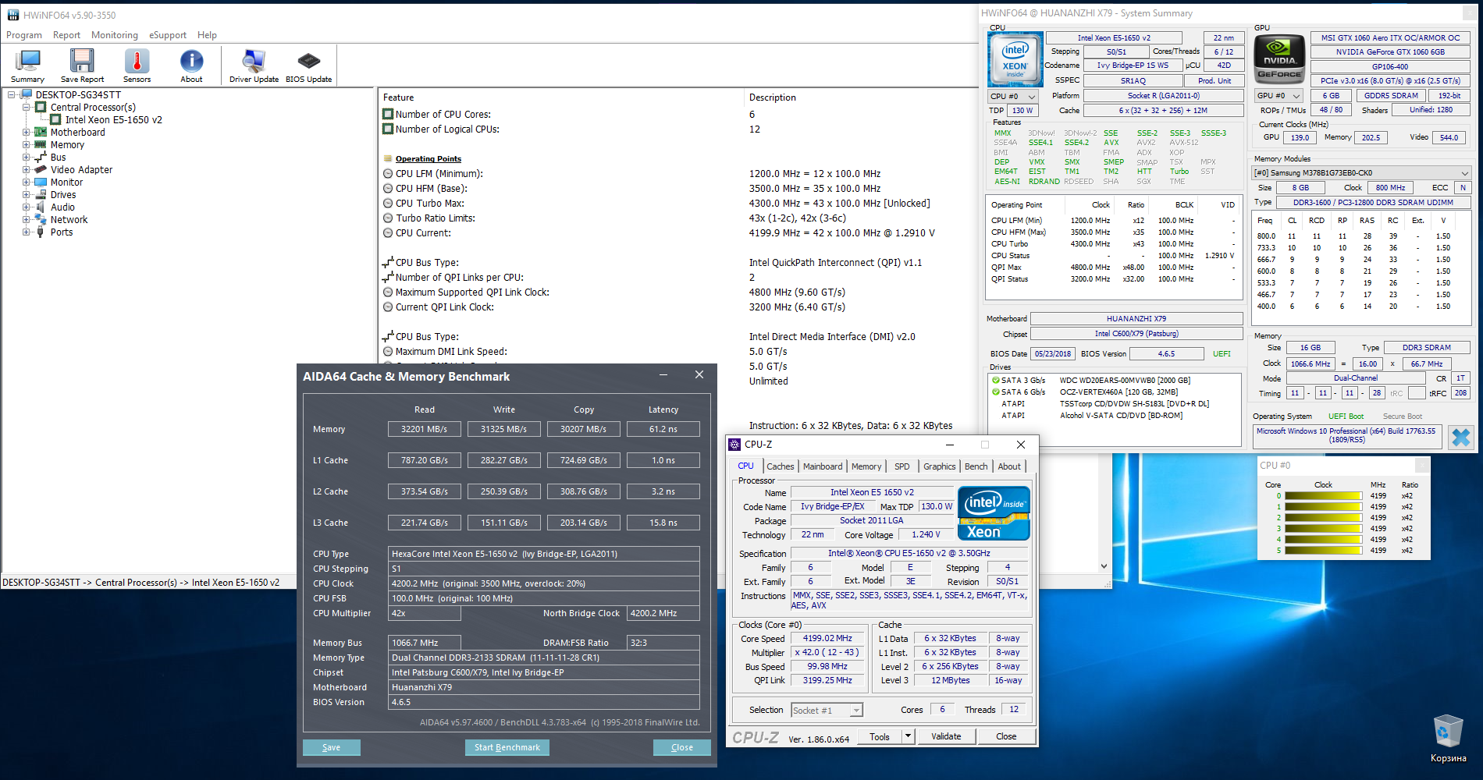Click the Intel Xeon E5-1650 v2 chip icon in tree
1483x780 pixels.
tap(55, 120)
